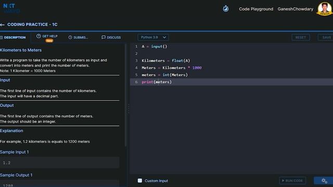Click code line meters = int(Meters)

click(x=164, y=75)
